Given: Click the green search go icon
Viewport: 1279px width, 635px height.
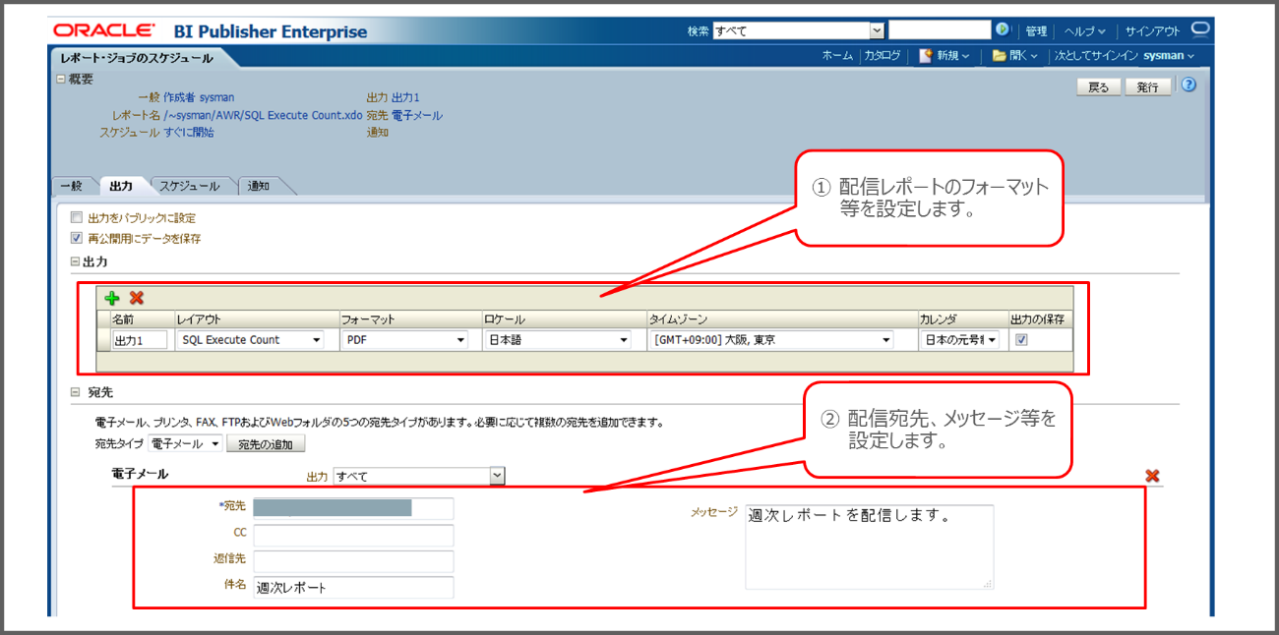Looking at the screenshot, I should (x=1003, y=30).
